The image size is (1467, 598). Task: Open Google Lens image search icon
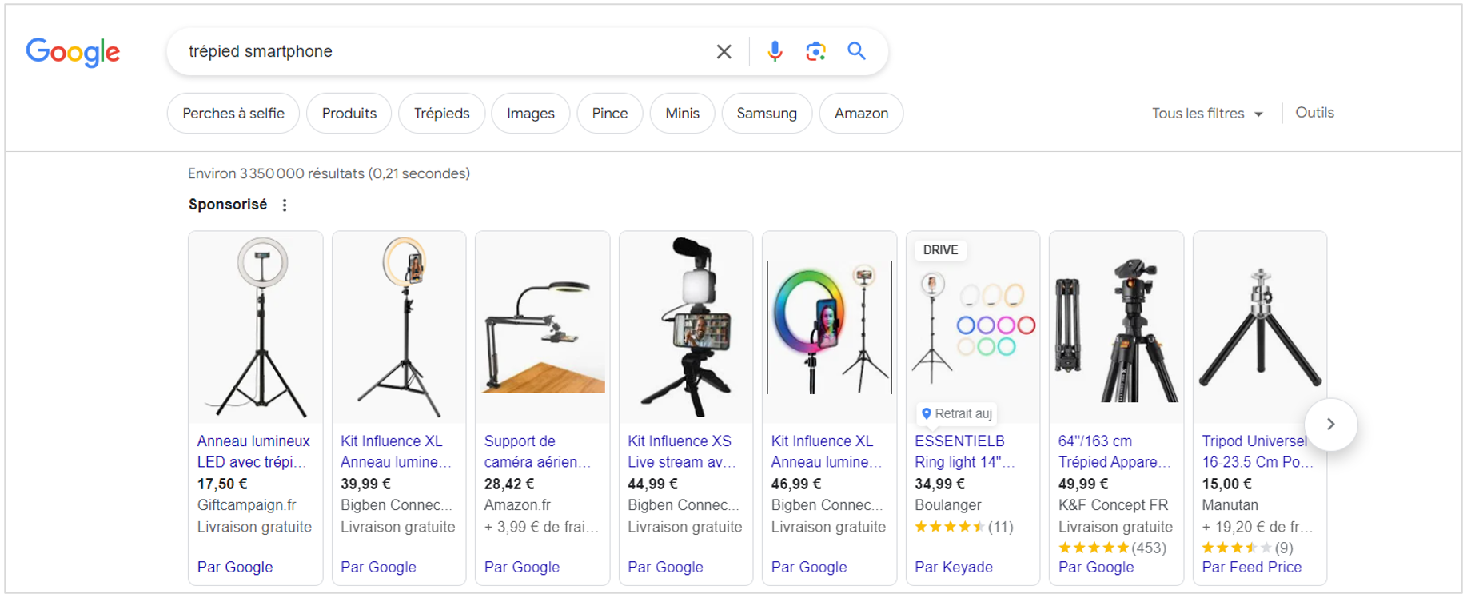pyautogui.click(x=815, y=52)
